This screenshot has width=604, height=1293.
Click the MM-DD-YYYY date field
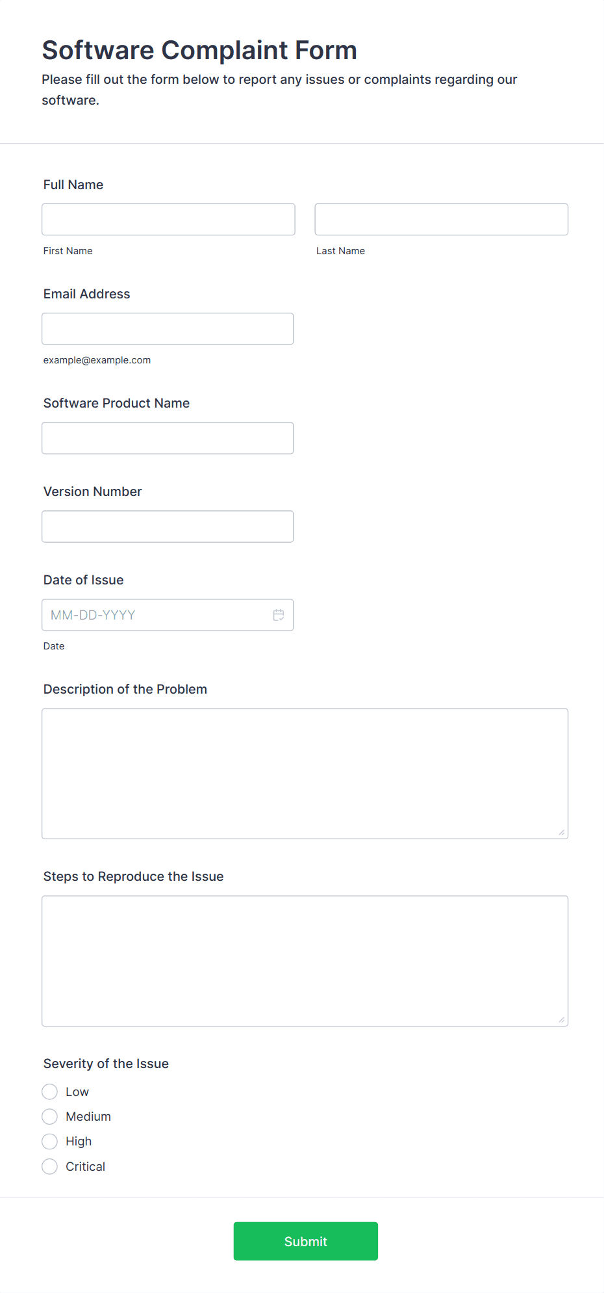click(156, 615)
